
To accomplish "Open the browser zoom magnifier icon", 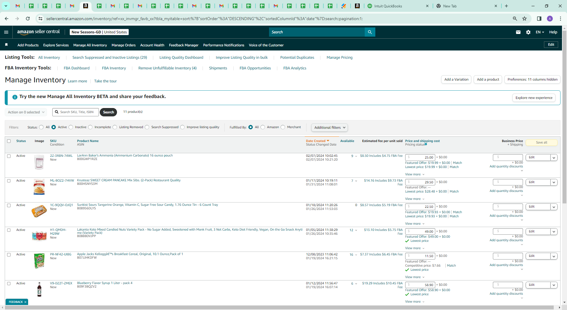I will [x=515, y=19].
